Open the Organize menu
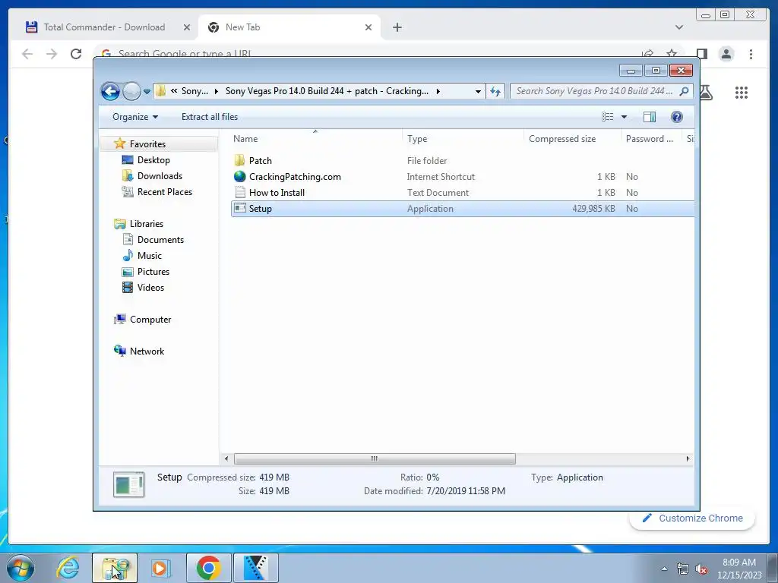The image size is (778, 583). click(x=135, y=117)
